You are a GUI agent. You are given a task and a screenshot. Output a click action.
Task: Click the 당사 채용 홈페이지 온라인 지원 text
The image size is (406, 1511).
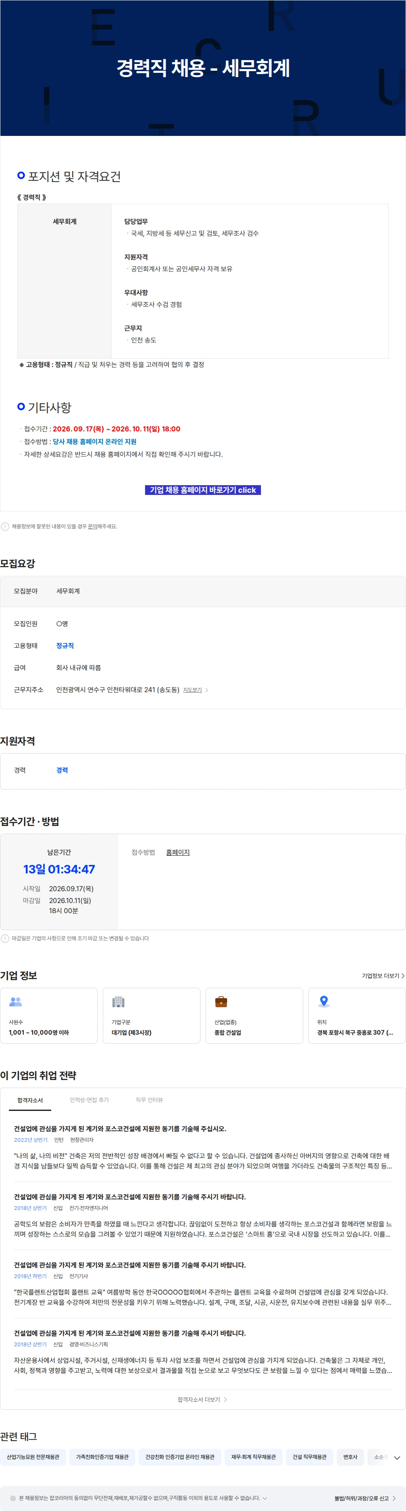(94, 442)
